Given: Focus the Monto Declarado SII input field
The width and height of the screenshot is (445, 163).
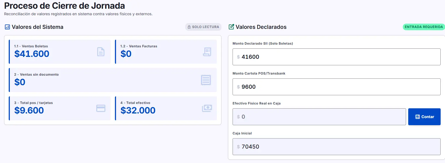Looking at the screenshot, I should (336, 57).
